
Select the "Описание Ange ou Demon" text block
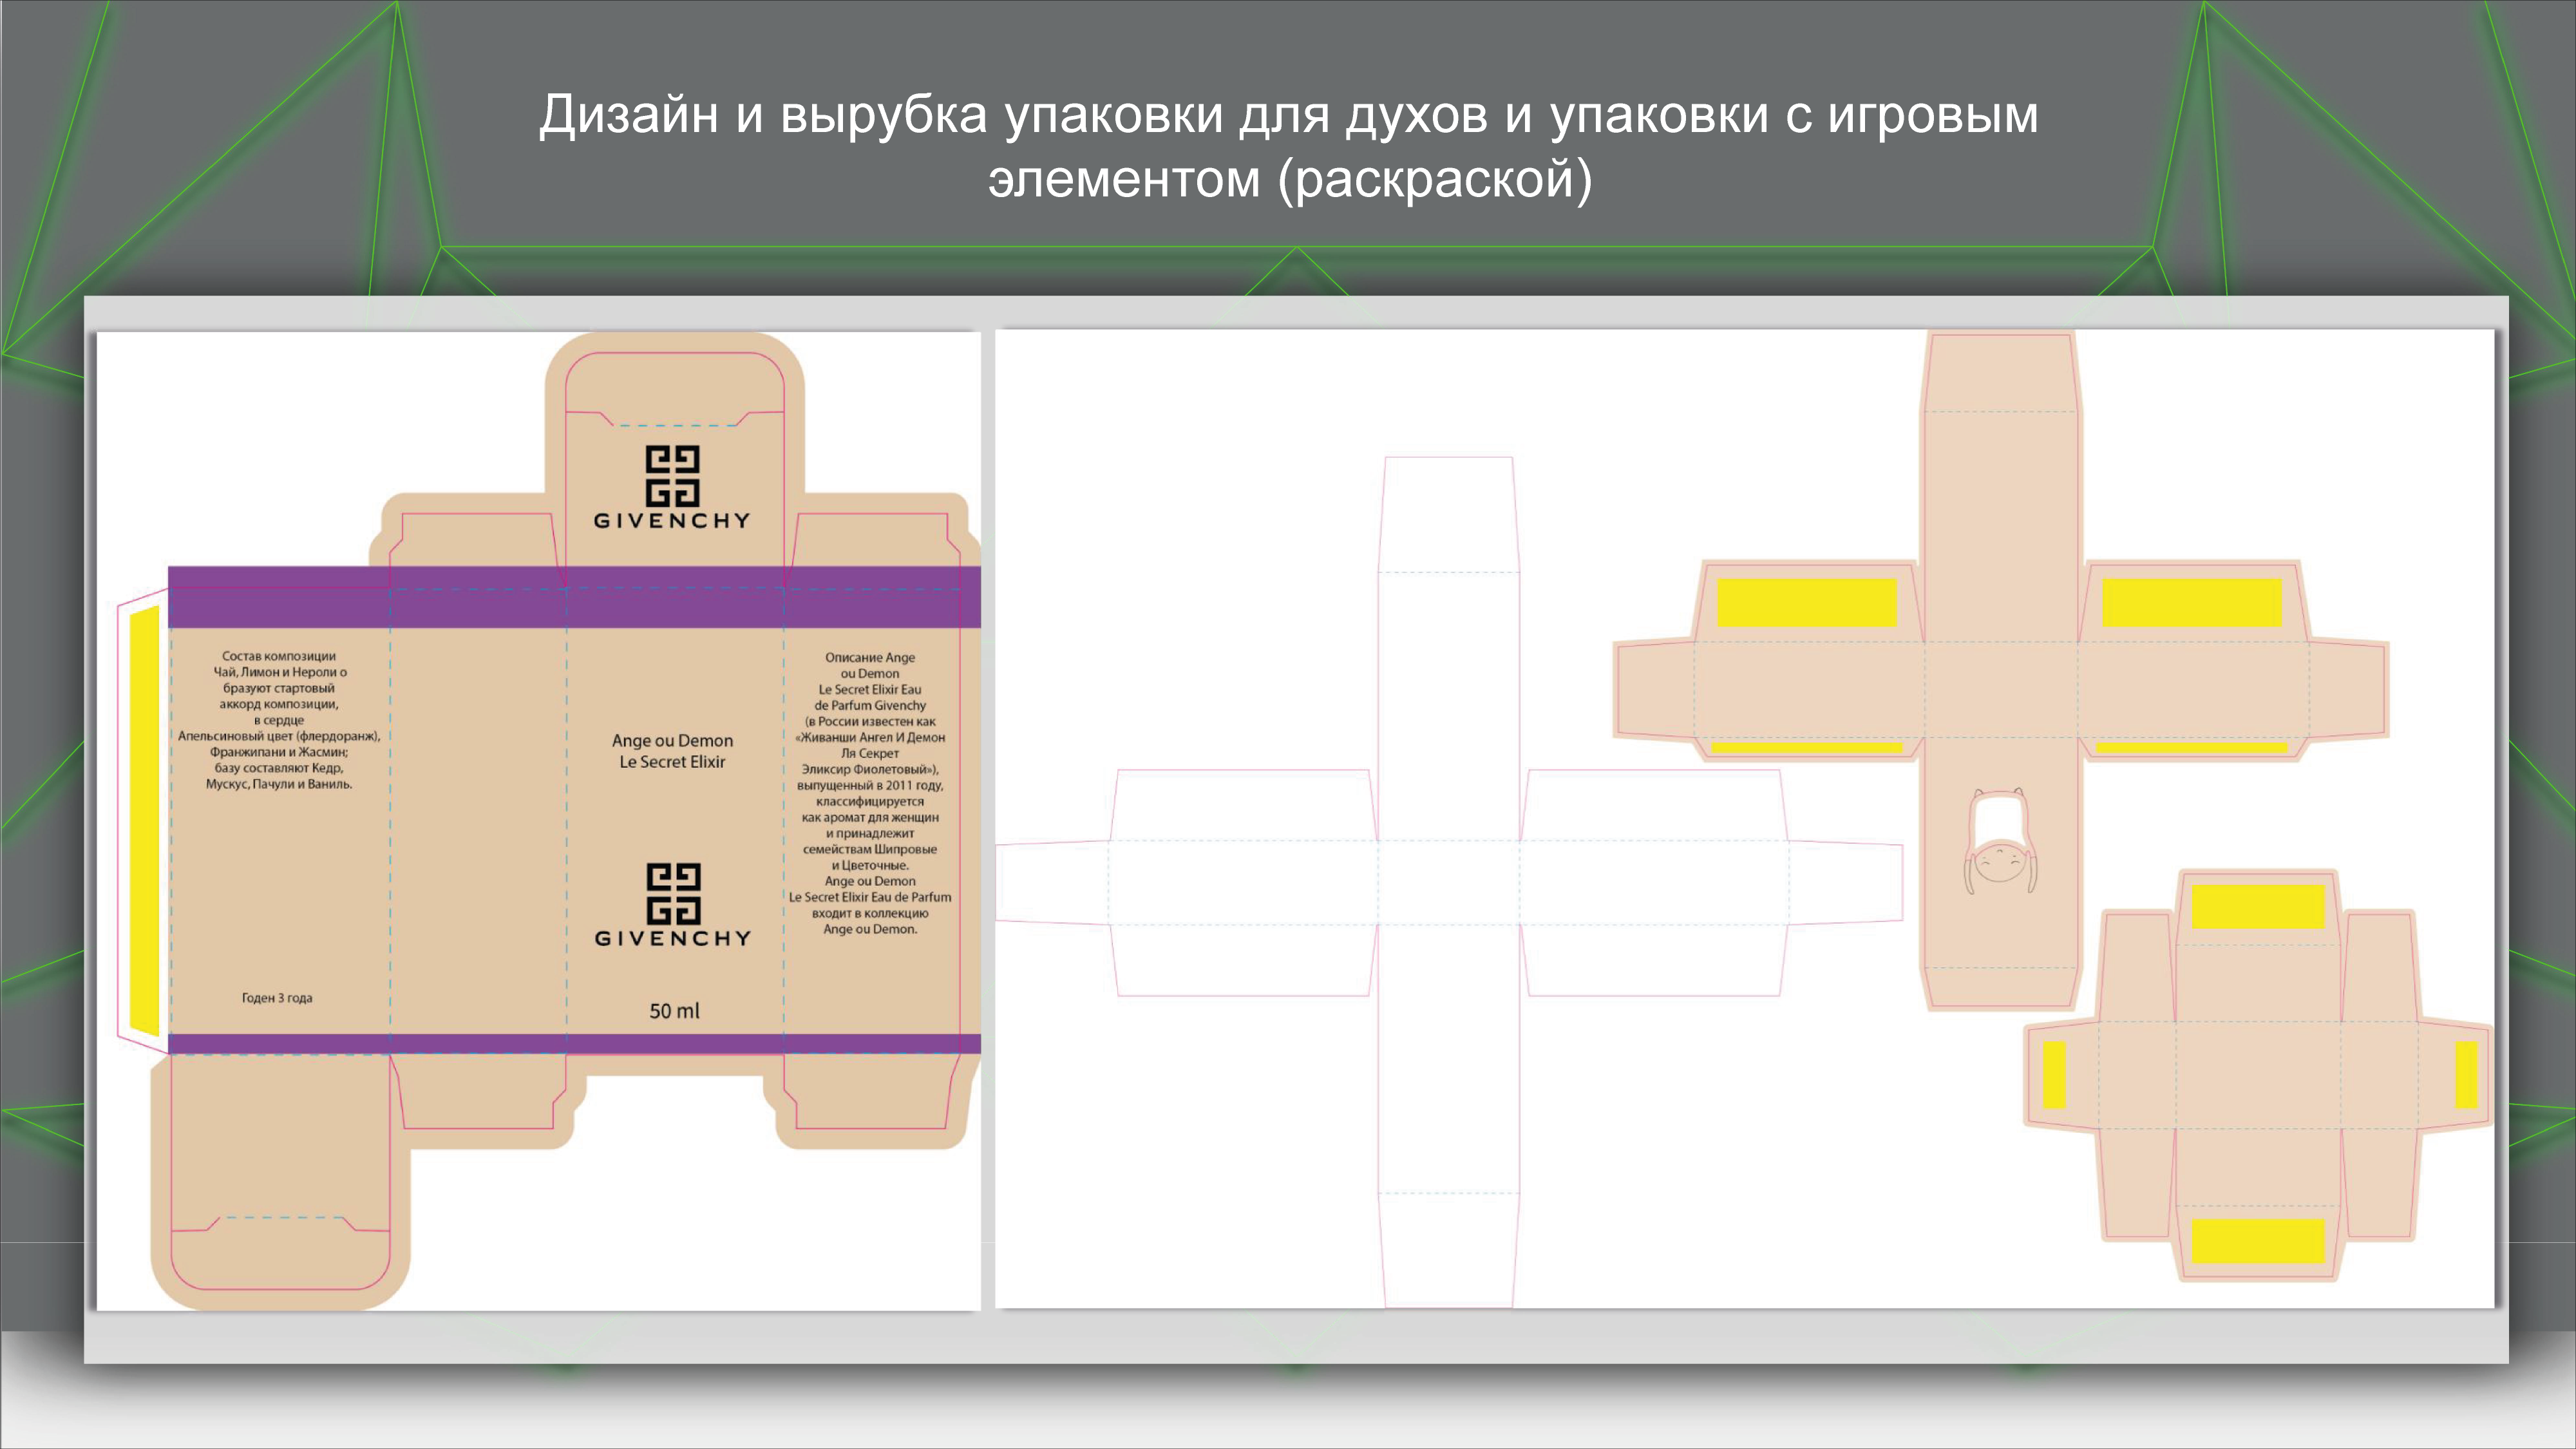(x=870, y=793)
